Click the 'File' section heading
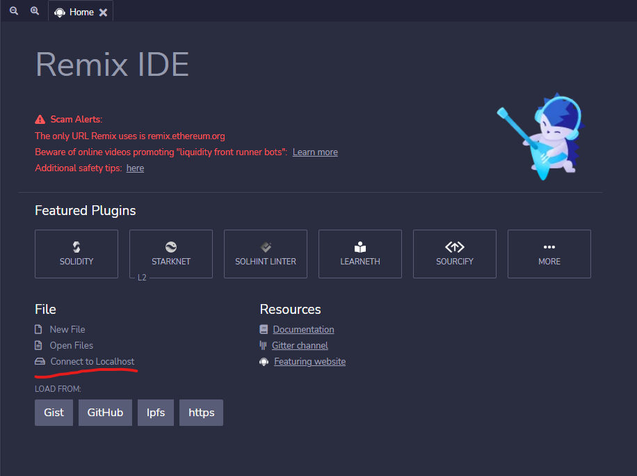This screenshot has height=476, width=637. (45, 310)
